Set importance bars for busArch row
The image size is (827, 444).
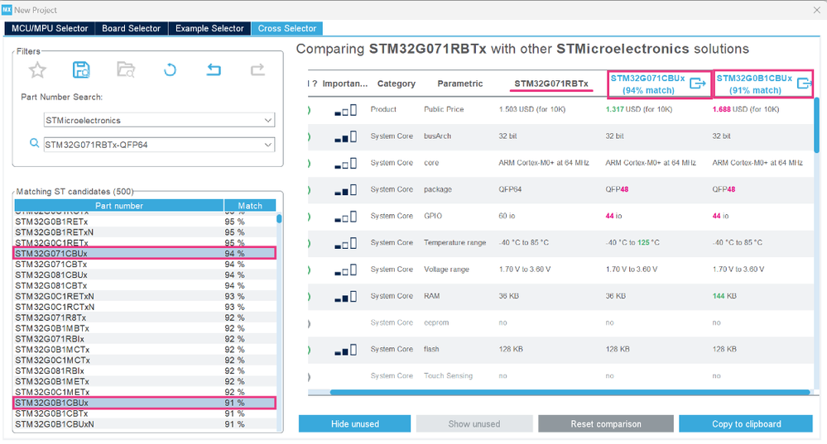[x=345, y=137]
